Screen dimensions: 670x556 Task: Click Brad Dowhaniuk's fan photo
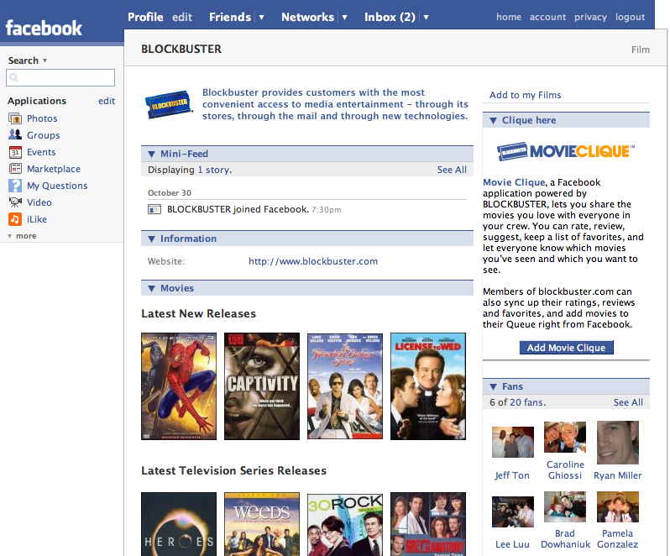tap(565, 506)
